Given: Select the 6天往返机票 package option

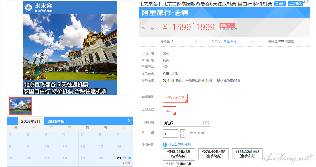Looking at the screenshot, I should (175, 98).
